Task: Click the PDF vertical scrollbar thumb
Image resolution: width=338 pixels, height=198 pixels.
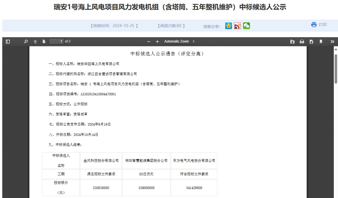Action: pos(336,69)
